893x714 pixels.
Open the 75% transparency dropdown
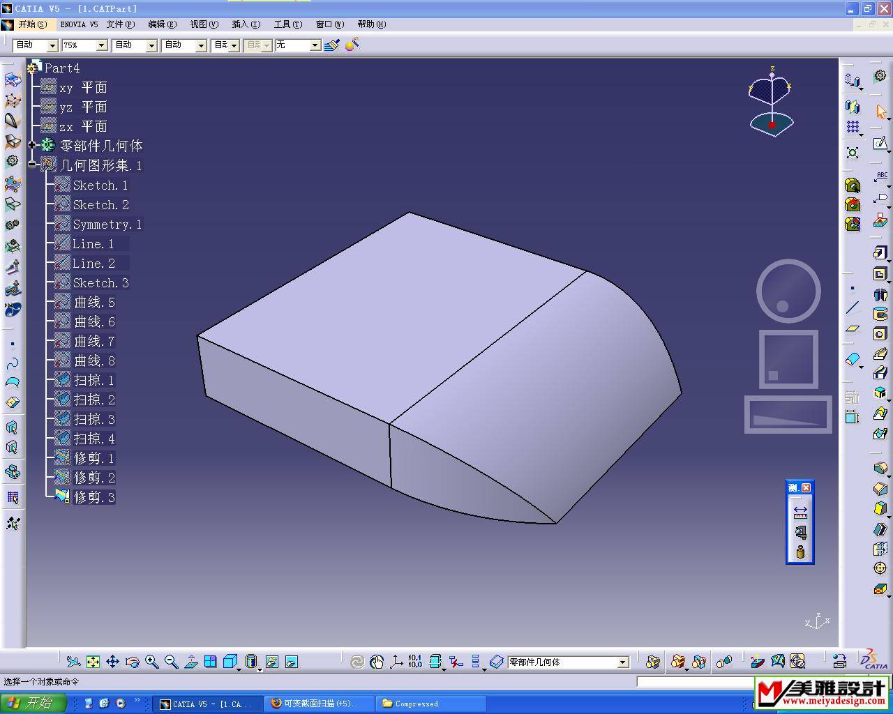point(101,45)
